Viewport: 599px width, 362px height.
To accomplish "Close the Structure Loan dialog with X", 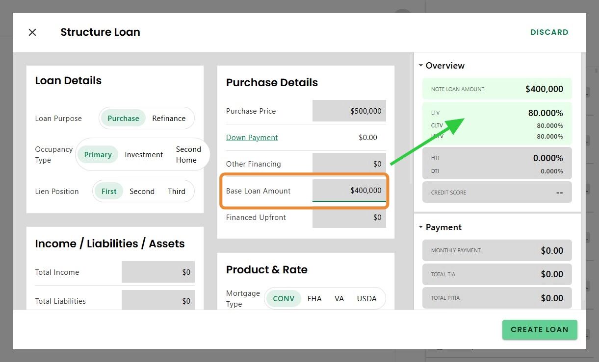I will click(x=32, y=32).
